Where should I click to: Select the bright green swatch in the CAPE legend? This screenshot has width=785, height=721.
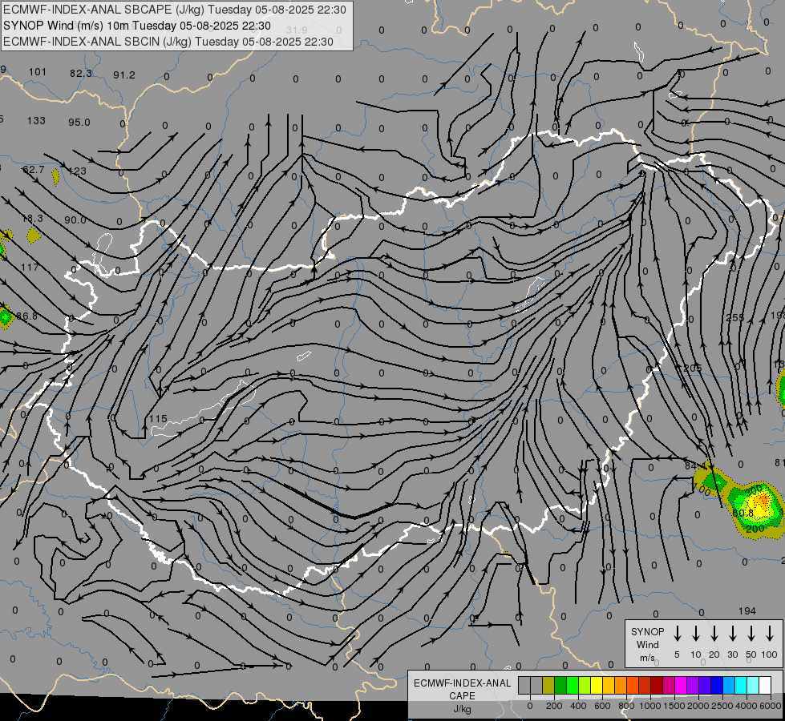pos(573,686)
